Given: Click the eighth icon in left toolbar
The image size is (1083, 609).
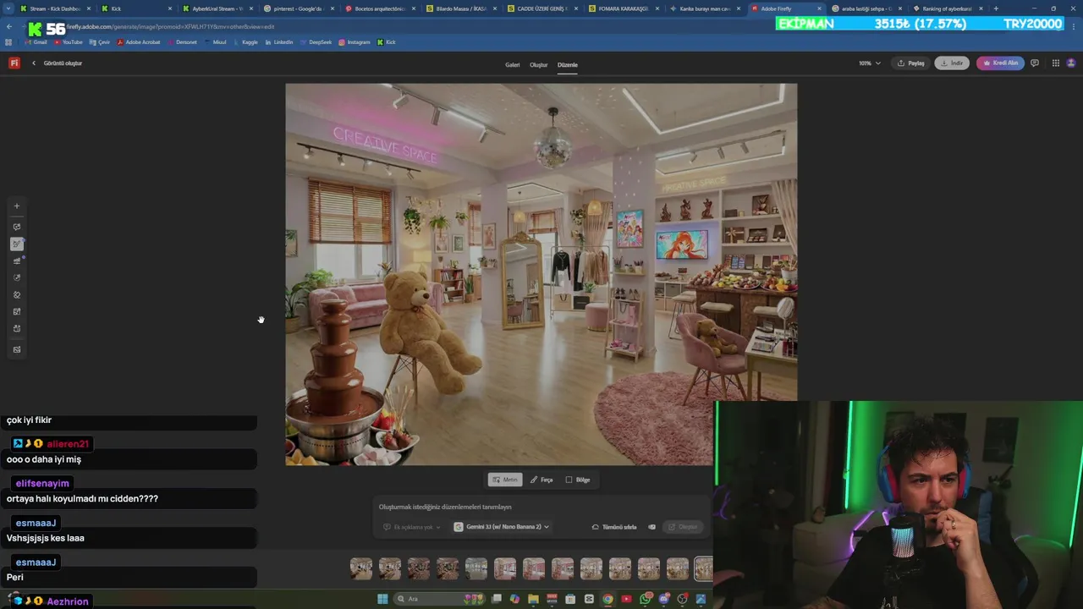Looking at the screenshot, I should 16,328.
